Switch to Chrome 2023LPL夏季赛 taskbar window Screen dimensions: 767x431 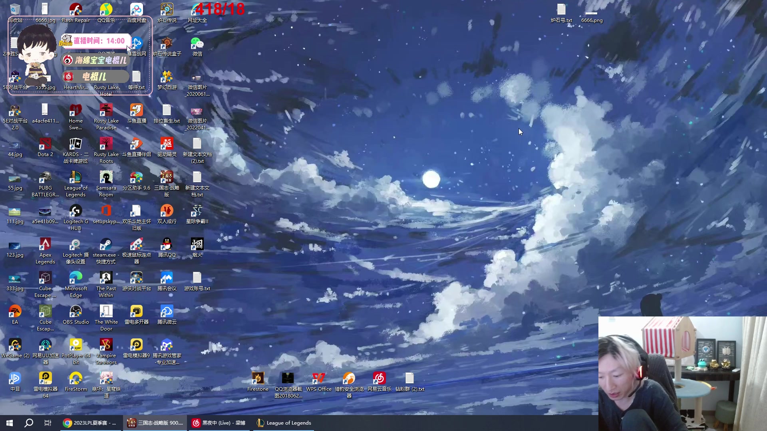91,423
